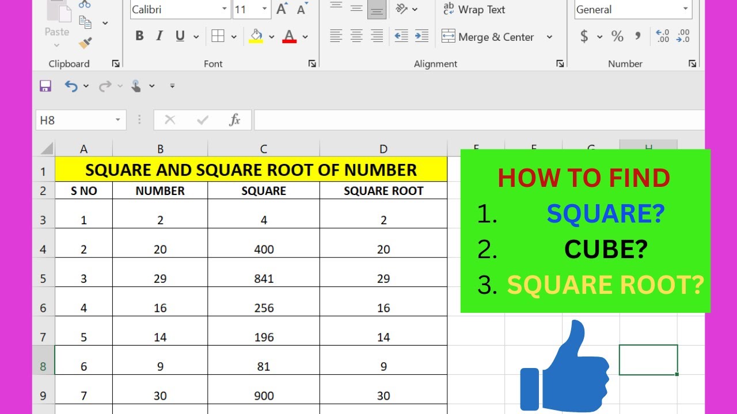Click the Orientation text-angle icon

402,9
